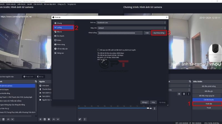Click the Khóa luồng stream key field
The width and height of the screenshot is (222, 124).
click(x=120, y=33)
